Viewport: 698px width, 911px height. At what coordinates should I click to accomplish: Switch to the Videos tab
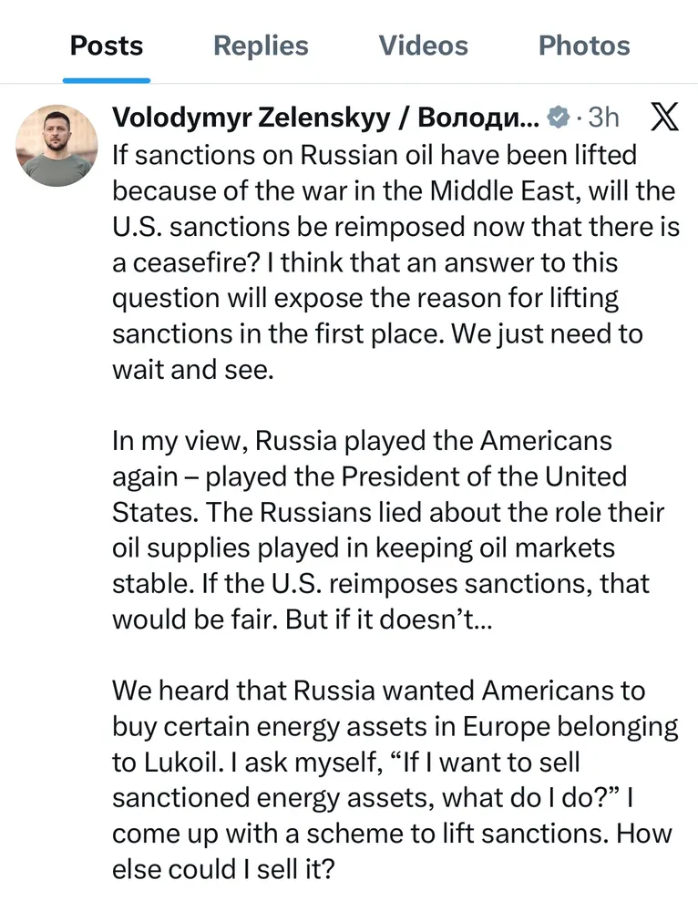tap(423, 46)
